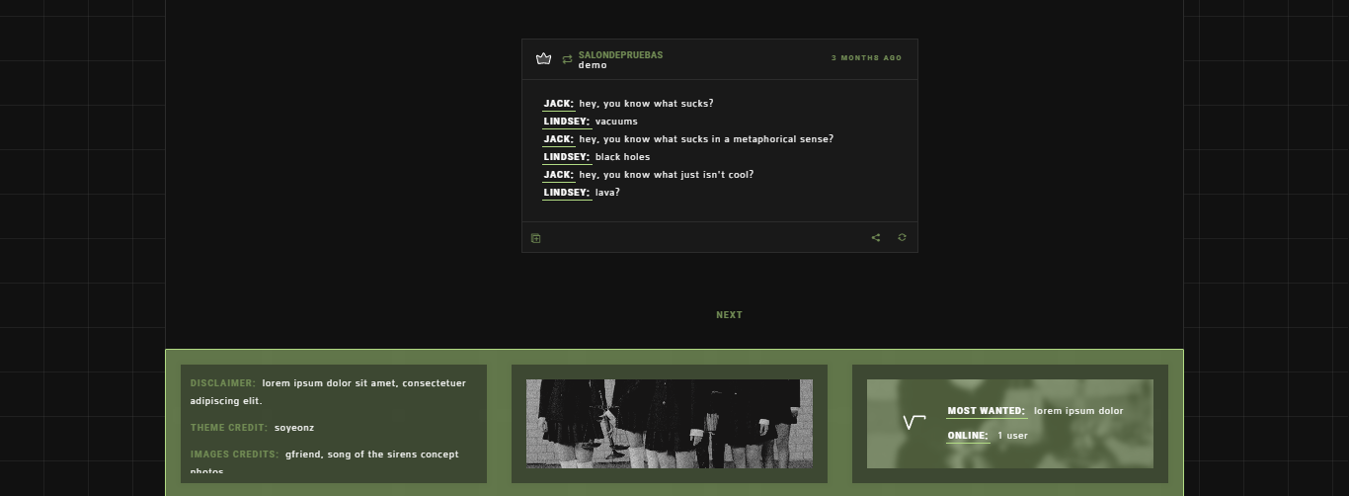This screenshot has width=1349, height=496.
Task: Click the soyeonz theme credit link
Action: coord(294,428)
